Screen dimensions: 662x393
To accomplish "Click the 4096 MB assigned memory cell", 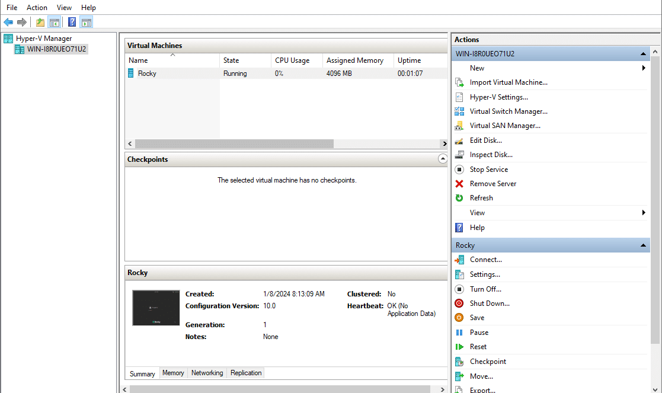I will tap(339, 74).
